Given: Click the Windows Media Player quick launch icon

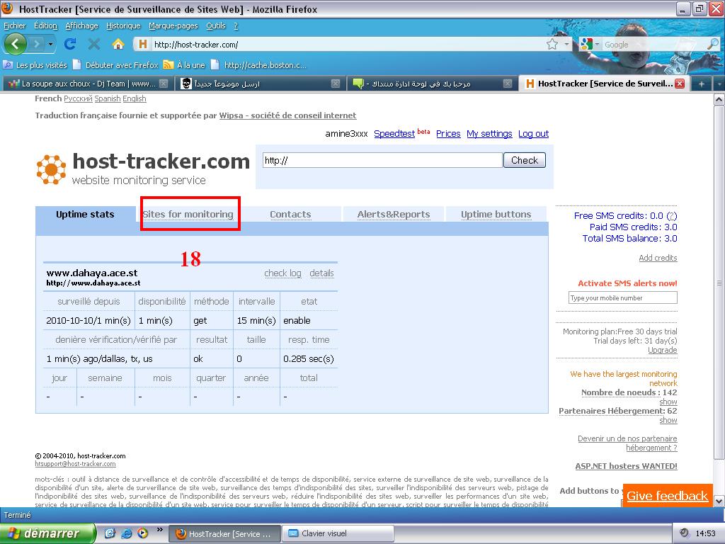Looking at the screenshot, I should (x=142, y=533).
